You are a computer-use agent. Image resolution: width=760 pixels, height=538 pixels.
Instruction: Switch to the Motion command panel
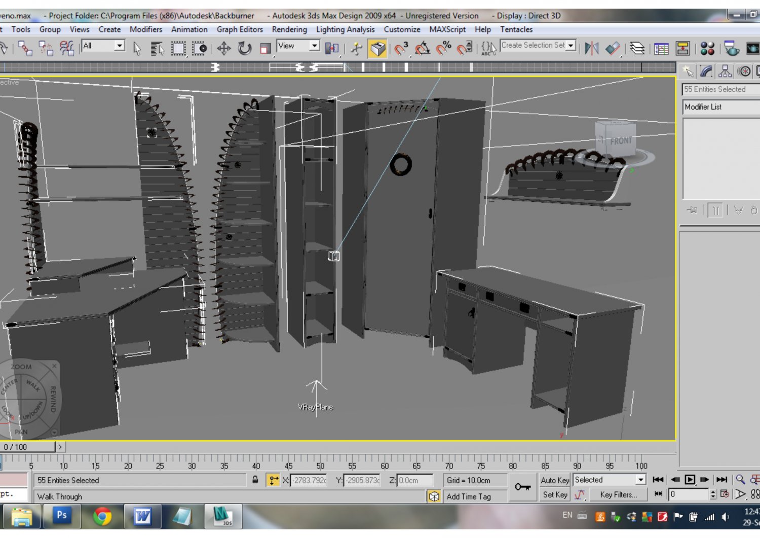[x=744, y=71]
